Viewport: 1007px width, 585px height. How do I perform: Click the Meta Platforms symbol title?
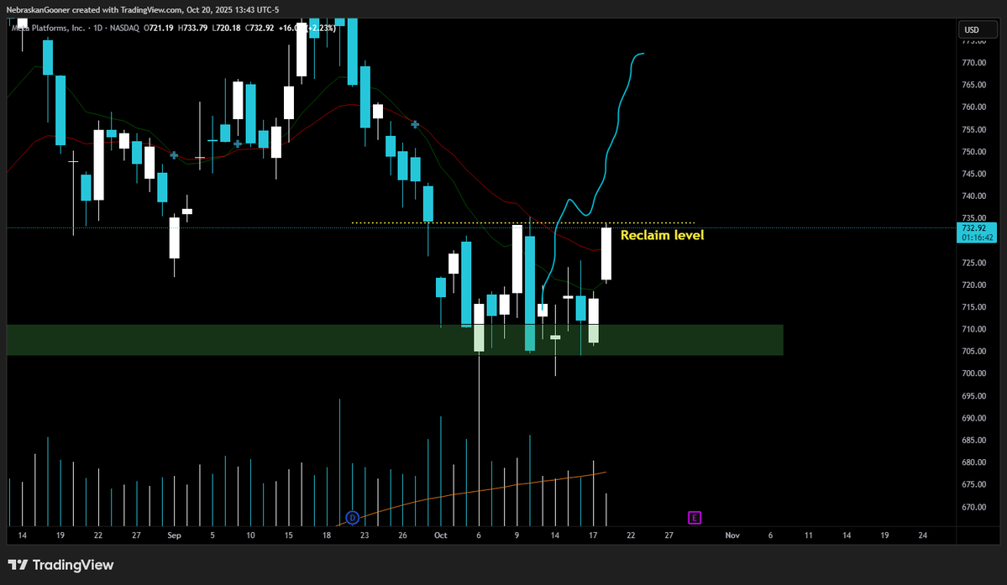pos(50,29)
